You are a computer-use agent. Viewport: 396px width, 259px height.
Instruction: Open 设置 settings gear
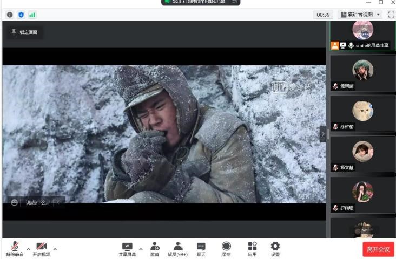click(275, 248)
